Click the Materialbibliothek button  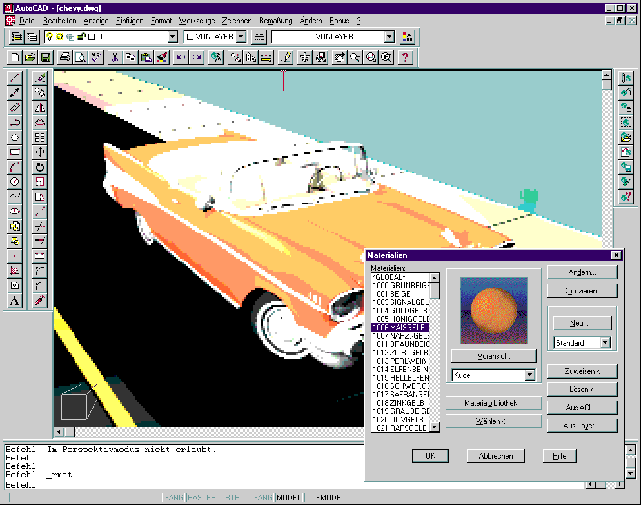click(493, 403)
